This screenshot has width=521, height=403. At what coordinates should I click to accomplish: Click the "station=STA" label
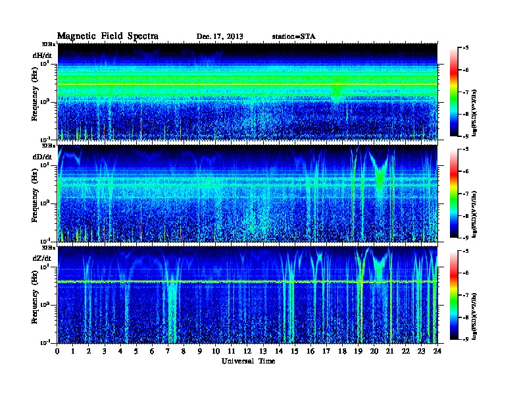(294, 37)
